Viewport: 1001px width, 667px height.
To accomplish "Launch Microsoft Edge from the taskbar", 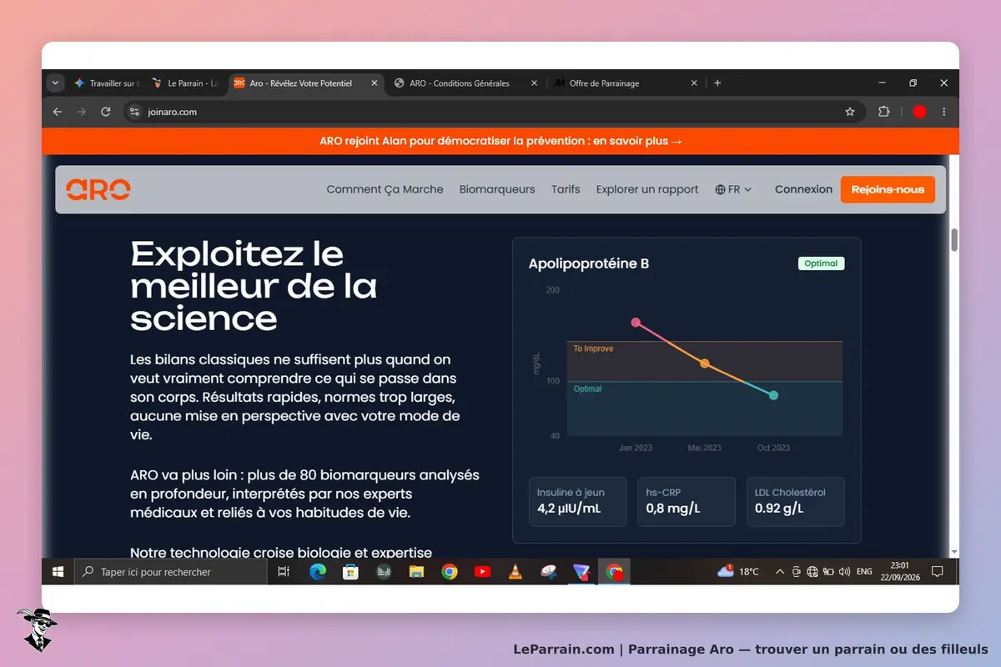I will [x=317, y=572].
